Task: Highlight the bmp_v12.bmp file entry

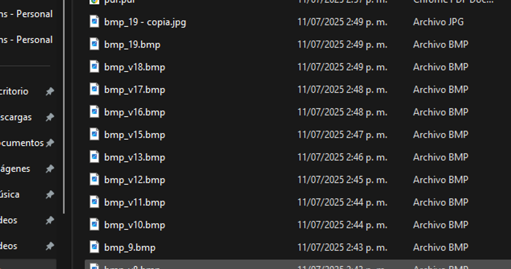Action: point(134,180)
